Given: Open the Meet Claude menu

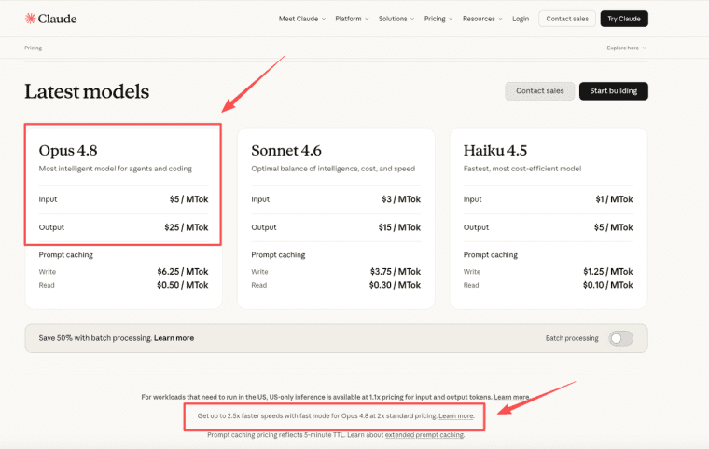Looking at the screenshot, I should coord(301,19).
